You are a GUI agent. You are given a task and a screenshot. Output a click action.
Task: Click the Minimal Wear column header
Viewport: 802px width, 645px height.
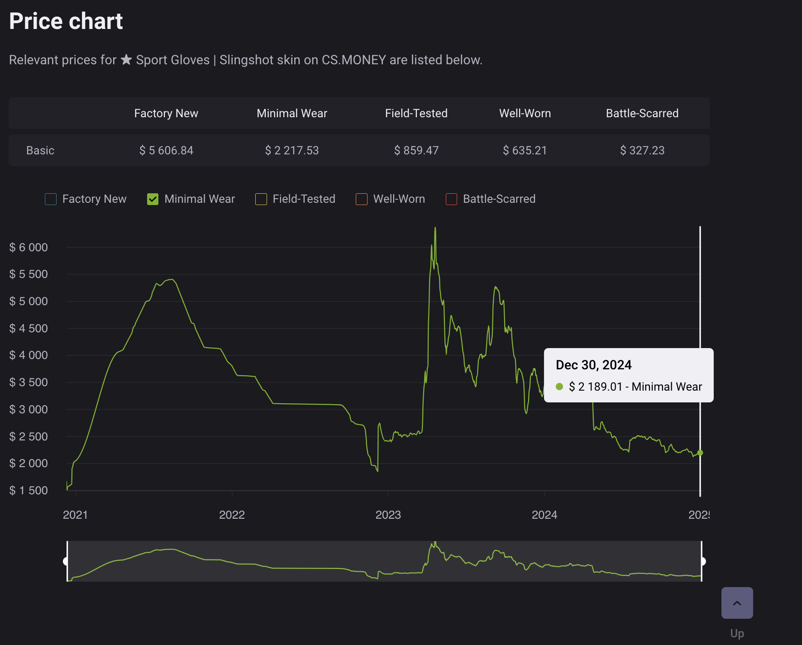coord(292,113)
